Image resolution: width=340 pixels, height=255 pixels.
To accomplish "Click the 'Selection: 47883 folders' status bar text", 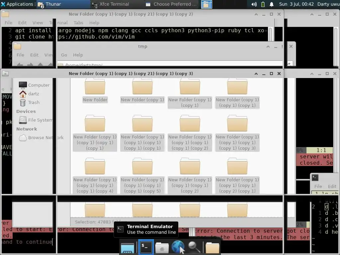I will [x=101, y=222].
